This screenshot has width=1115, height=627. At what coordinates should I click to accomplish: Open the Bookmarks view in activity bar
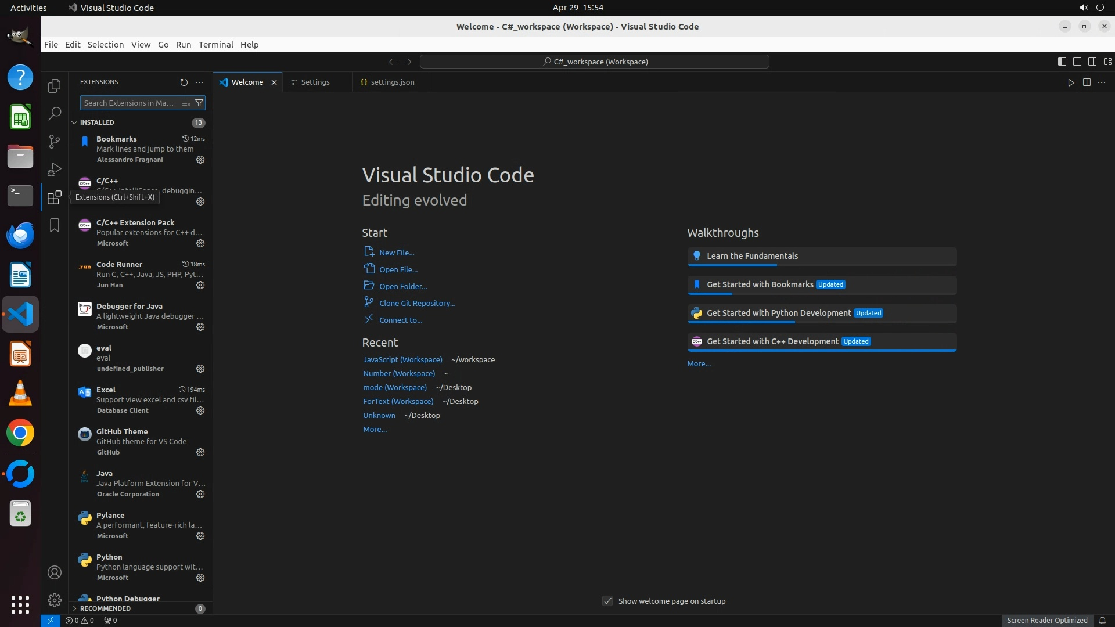click(54, 225)
